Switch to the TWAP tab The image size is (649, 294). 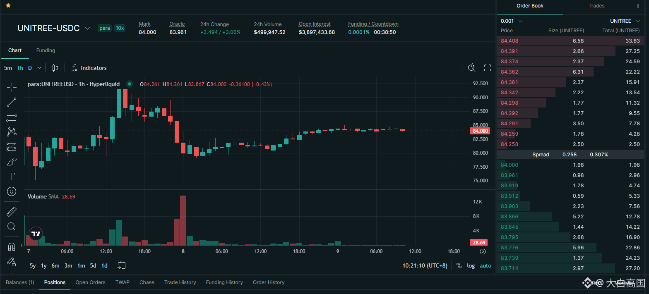(x=123, y=282)
